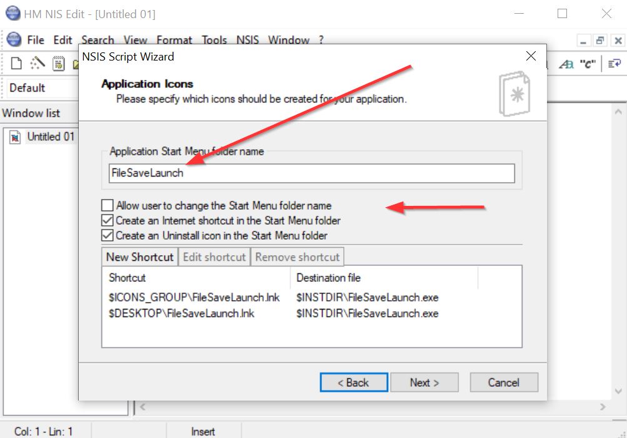This screenshot has width=627, height=438.
Task: Click the quoted "c" toolbar icon
Action: click(x=587, y=64)
